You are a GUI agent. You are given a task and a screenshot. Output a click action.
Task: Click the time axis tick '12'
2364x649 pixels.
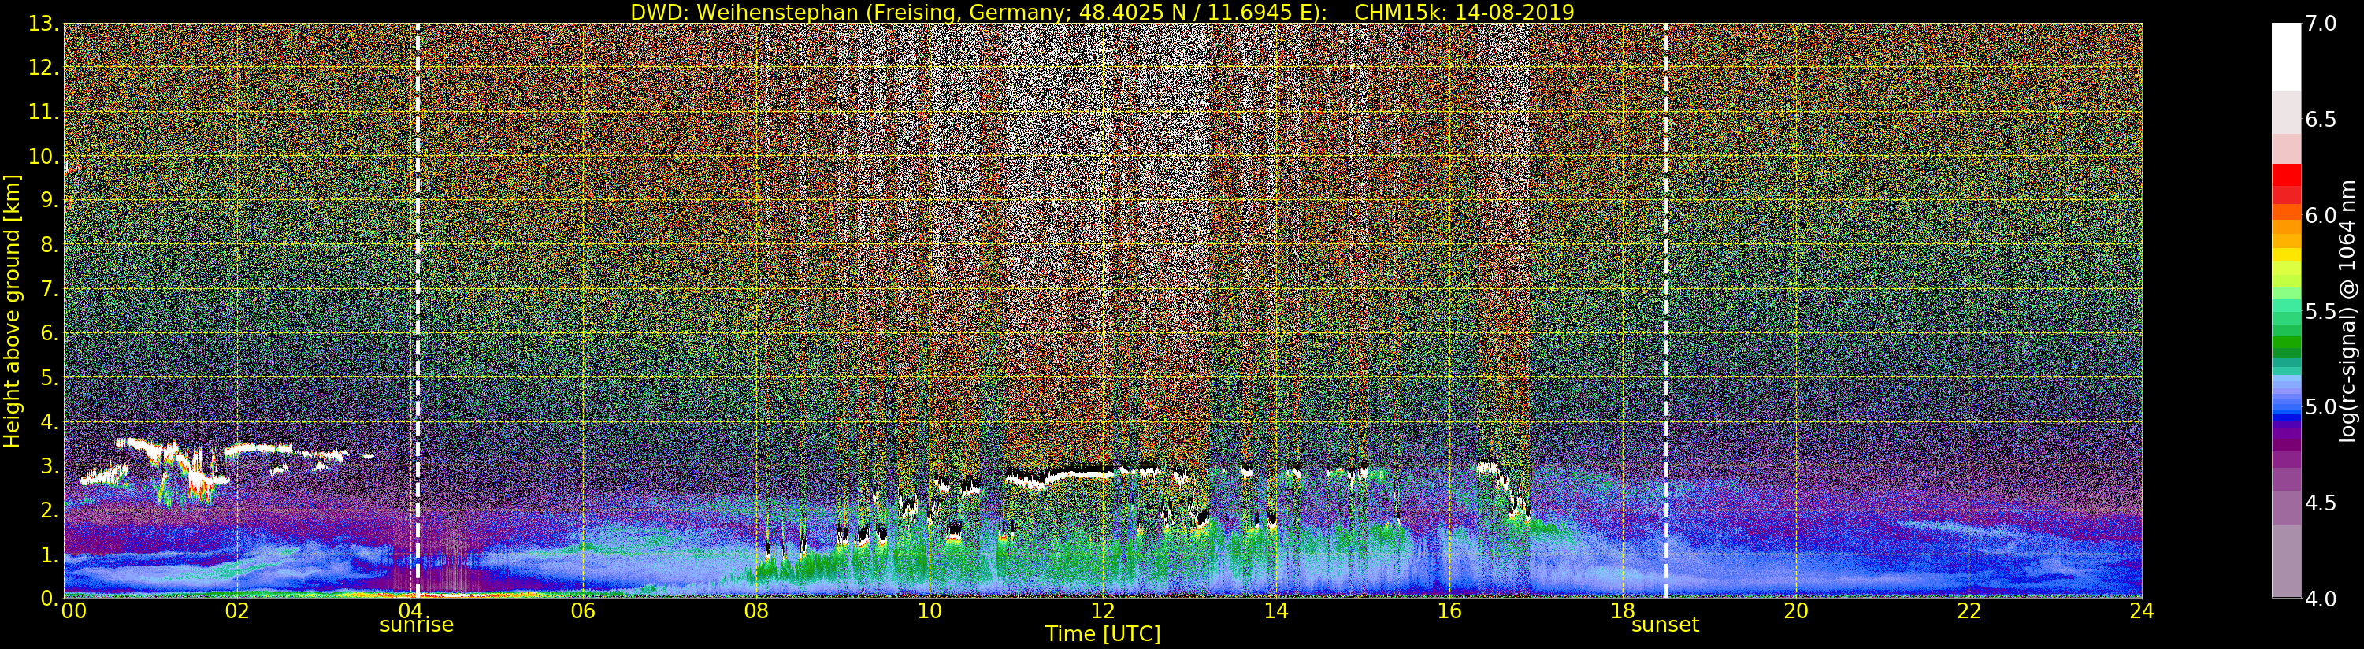pyautogui.click(x=1103, y=611)
